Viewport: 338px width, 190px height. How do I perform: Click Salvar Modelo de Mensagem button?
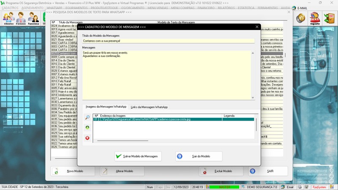coord(138,156)
